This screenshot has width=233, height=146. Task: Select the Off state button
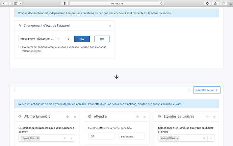point(102,39)
